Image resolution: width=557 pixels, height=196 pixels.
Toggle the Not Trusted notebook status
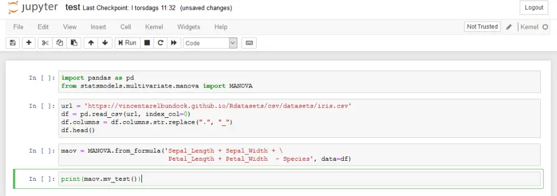pyautogui.click(x=482, y=27)
